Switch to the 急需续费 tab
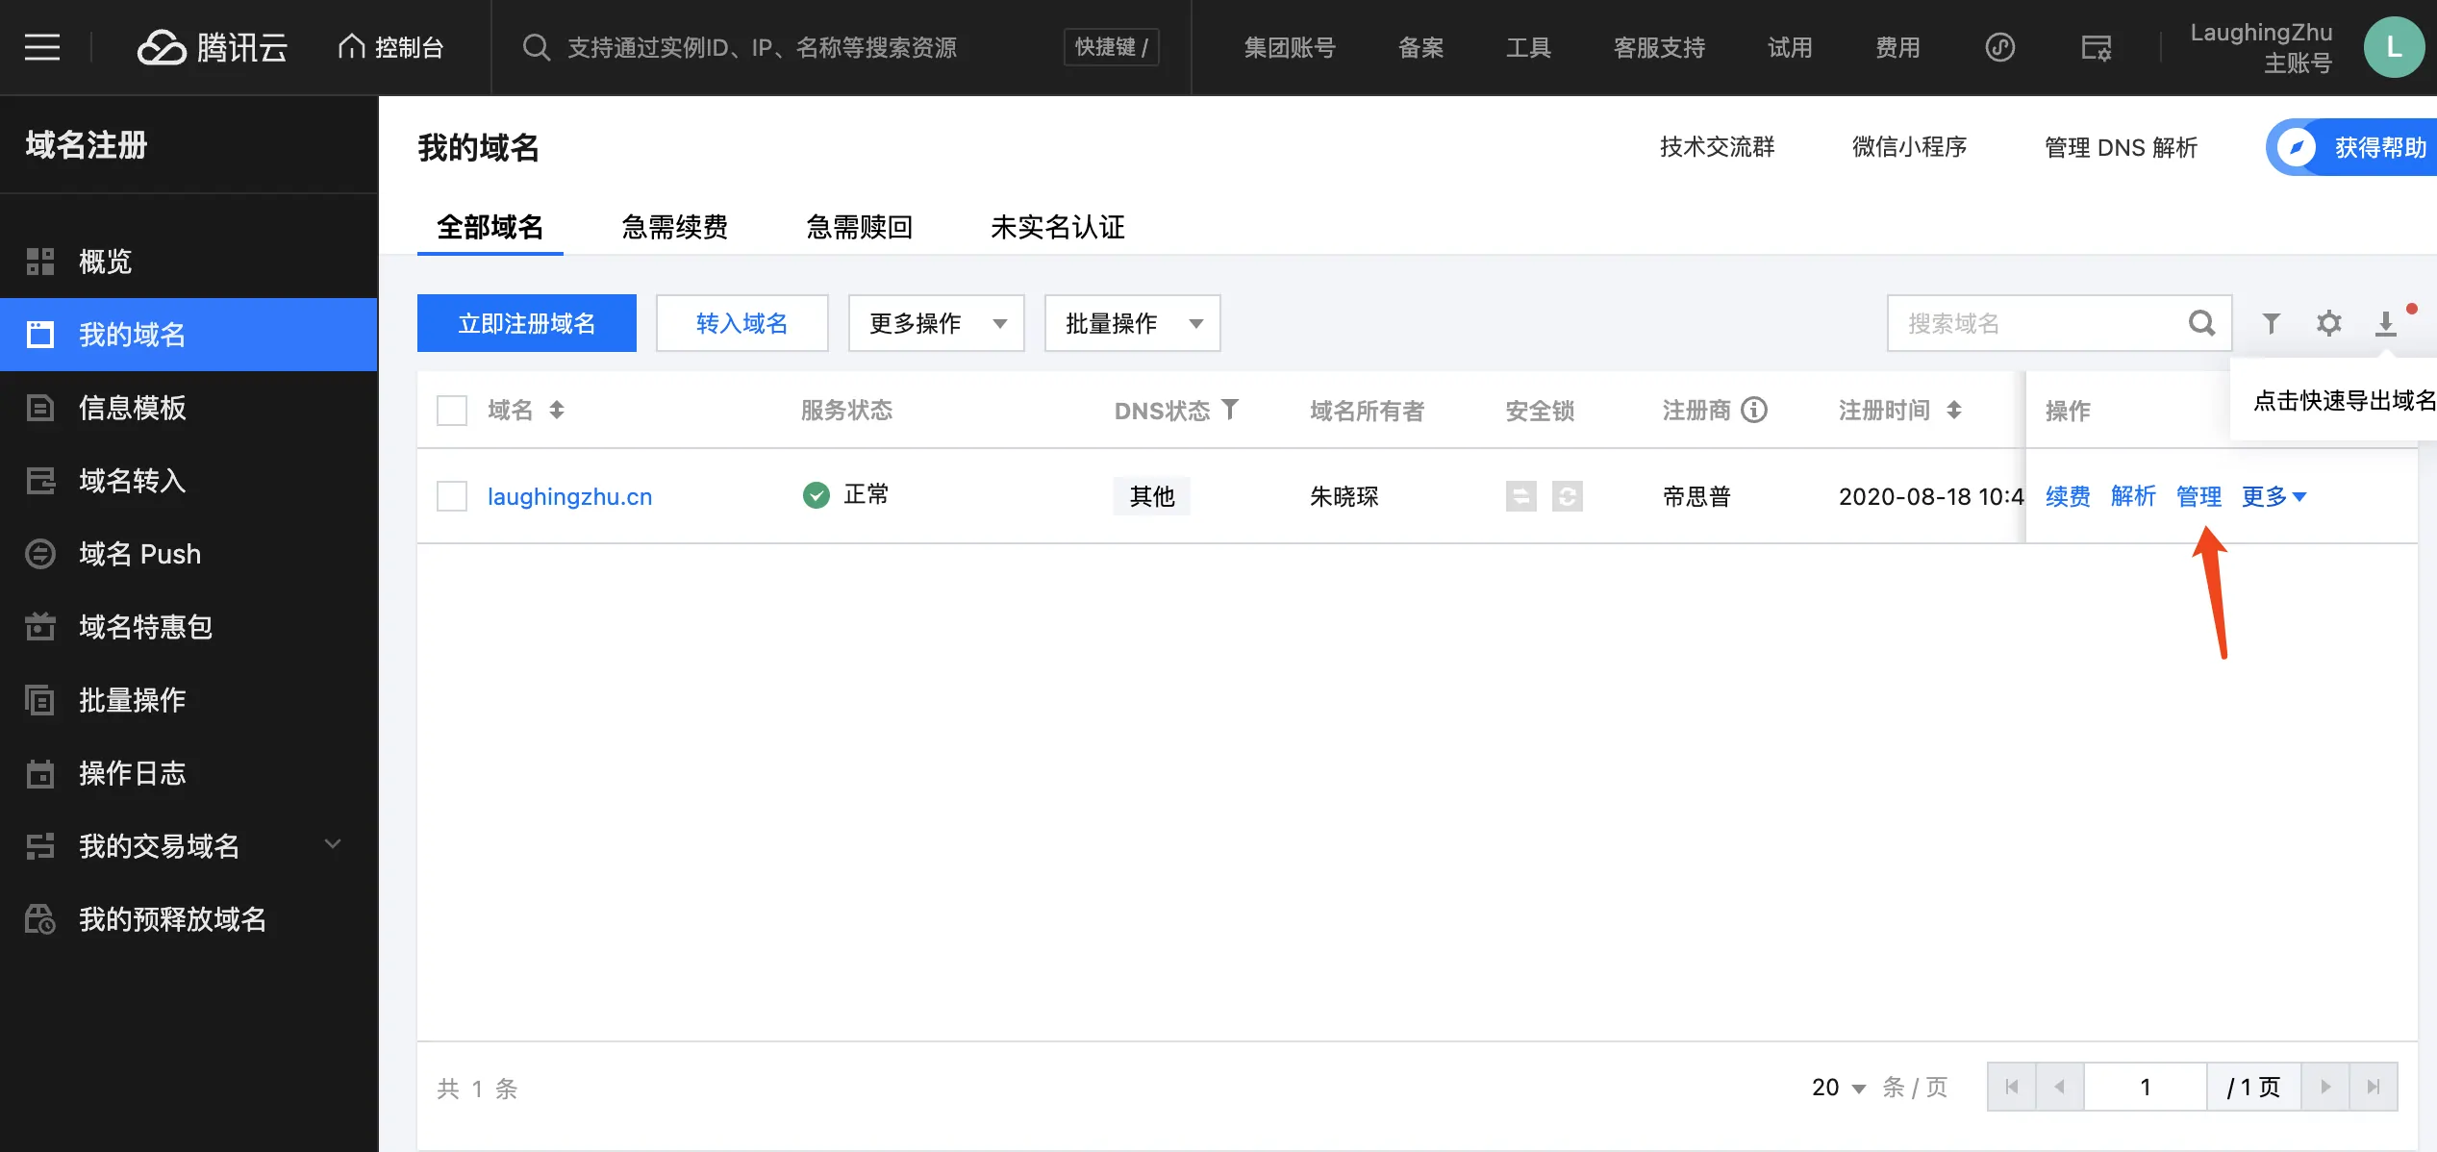The height and width of the screenshot is (1152, 2437). [674, 227]
